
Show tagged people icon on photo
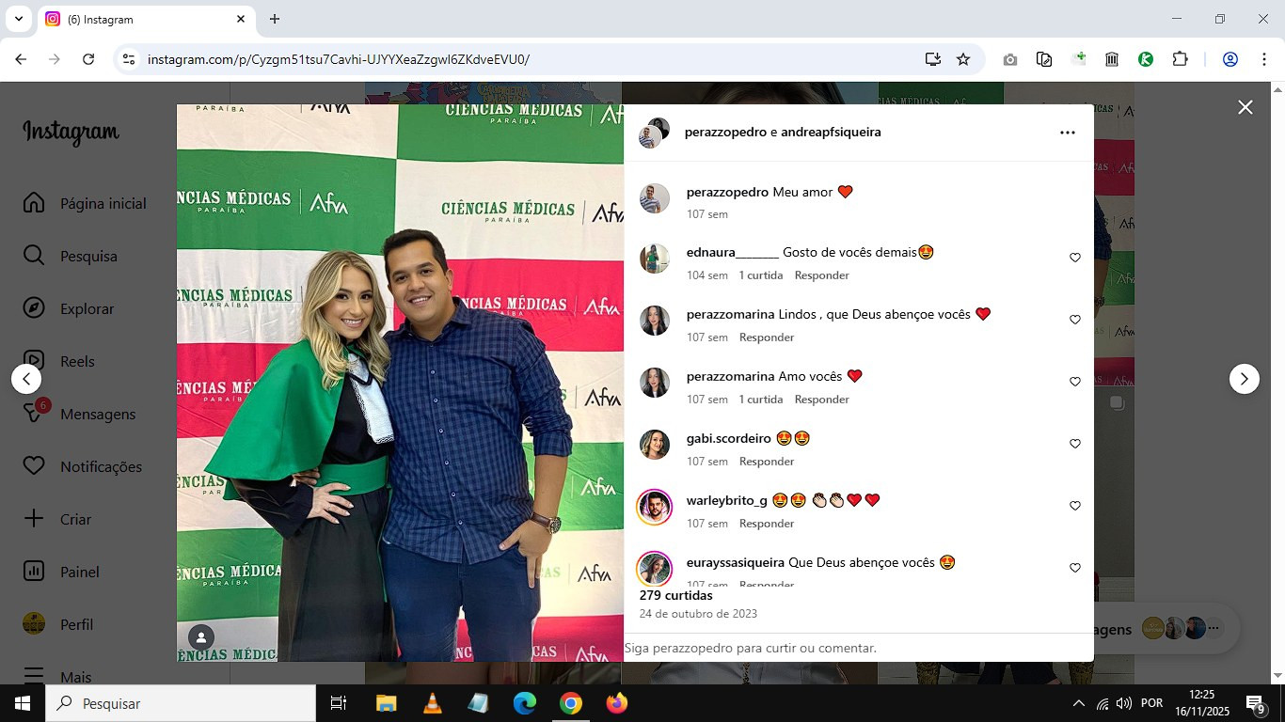pos(201,637)
